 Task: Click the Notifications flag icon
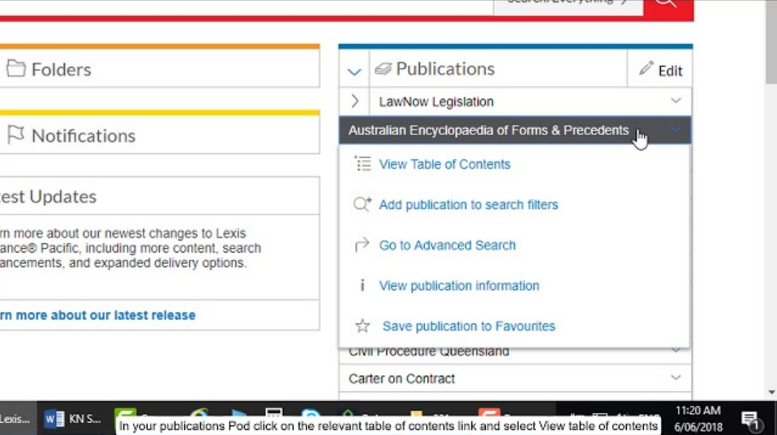(16, 134)
